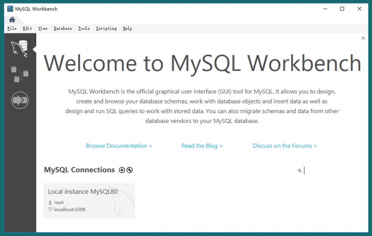Open the Help menu
The width and height of the screenshot is (372, 236).
[x=127, y=28]
